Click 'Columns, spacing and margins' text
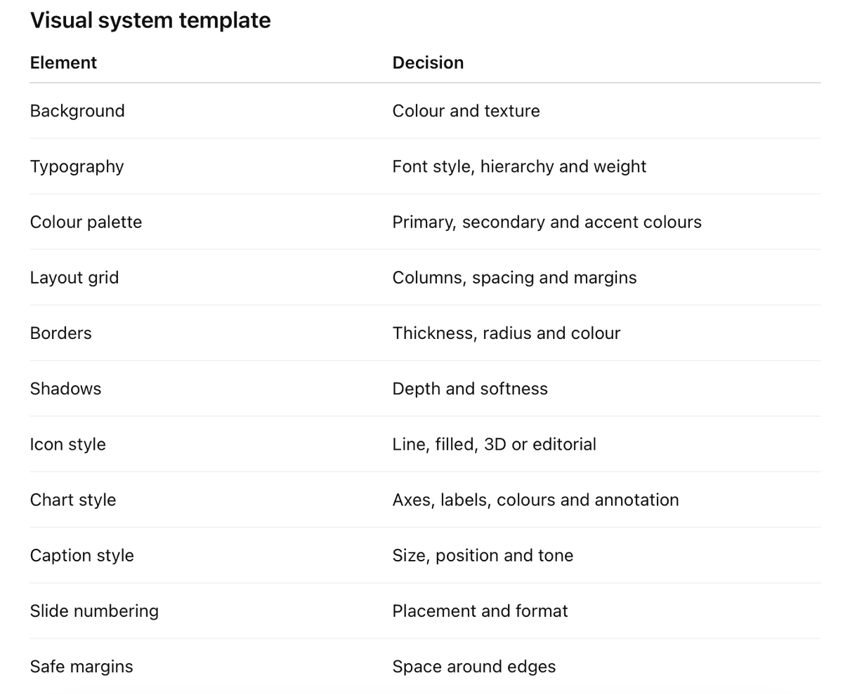843x694 pixels. tap(515, 277)
